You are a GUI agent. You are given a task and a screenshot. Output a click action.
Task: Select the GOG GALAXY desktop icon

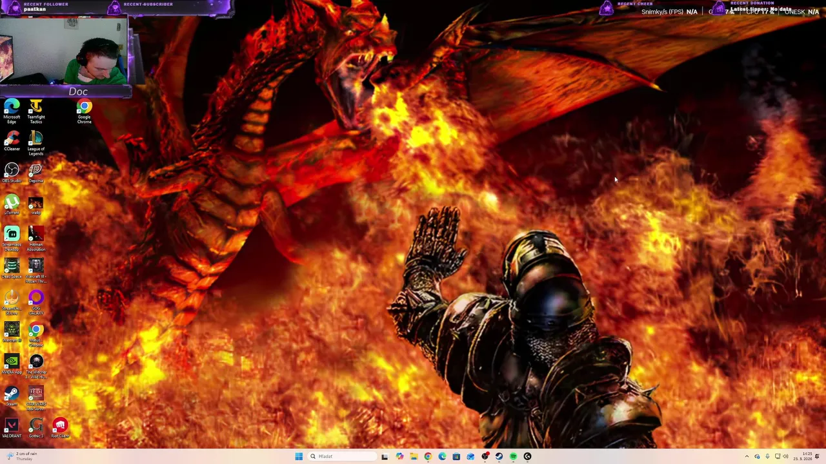coord(35,302)
